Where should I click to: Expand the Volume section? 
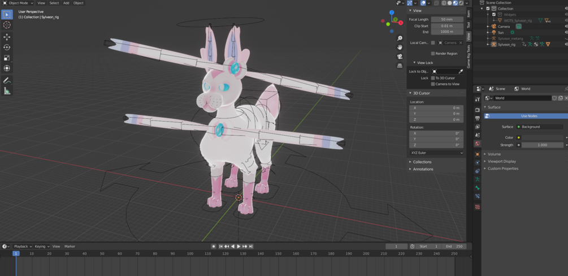pyautogui.click(x=494, y=154)
